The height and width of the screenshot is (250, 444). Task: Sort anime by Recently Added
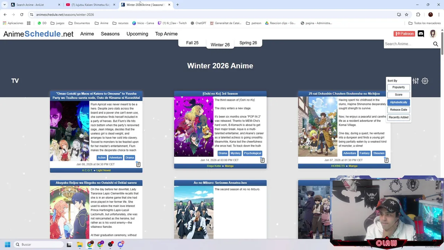tap(399, 117)
